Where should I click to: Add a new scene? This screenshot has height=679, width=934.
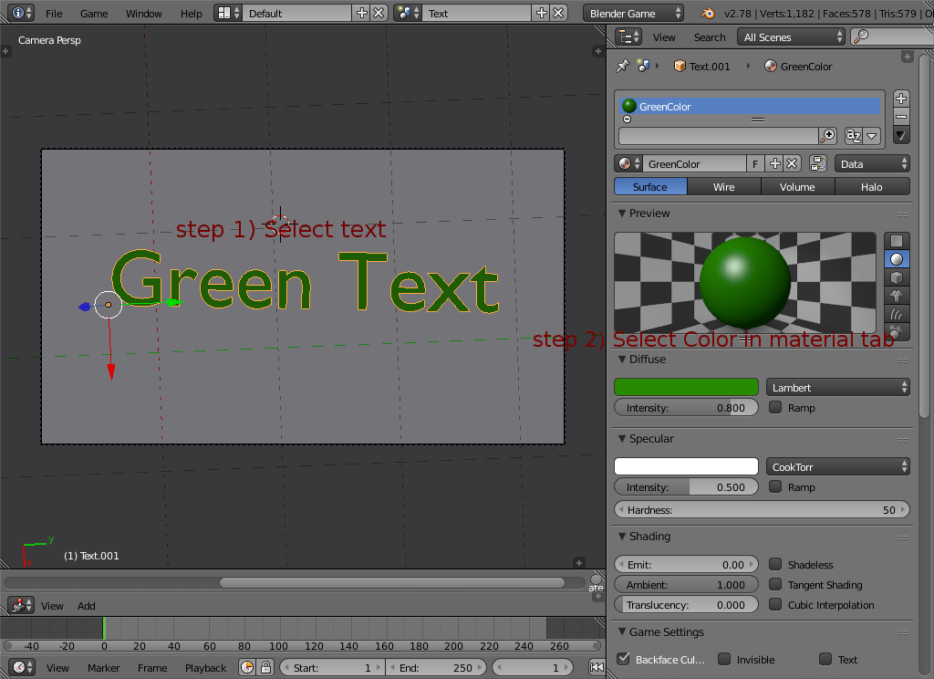[542, 13]
